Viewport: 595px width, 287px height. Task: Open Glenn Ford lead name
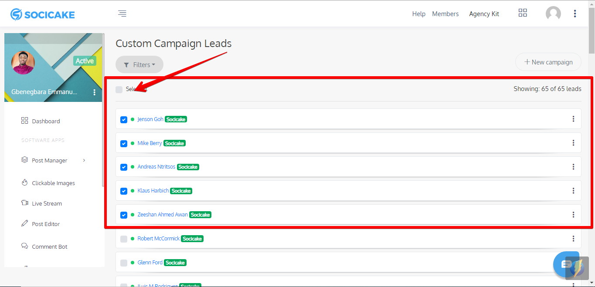[x=150, y=263]
